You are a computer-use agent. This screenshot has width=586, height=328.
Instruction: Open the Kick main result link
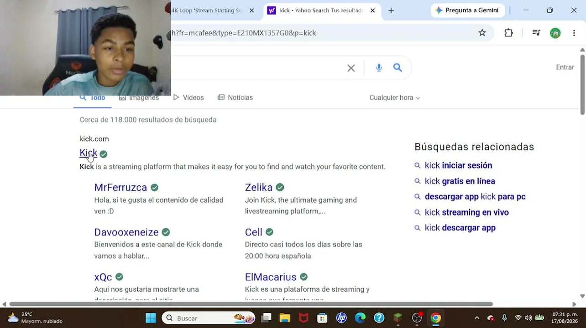point(89,153)
